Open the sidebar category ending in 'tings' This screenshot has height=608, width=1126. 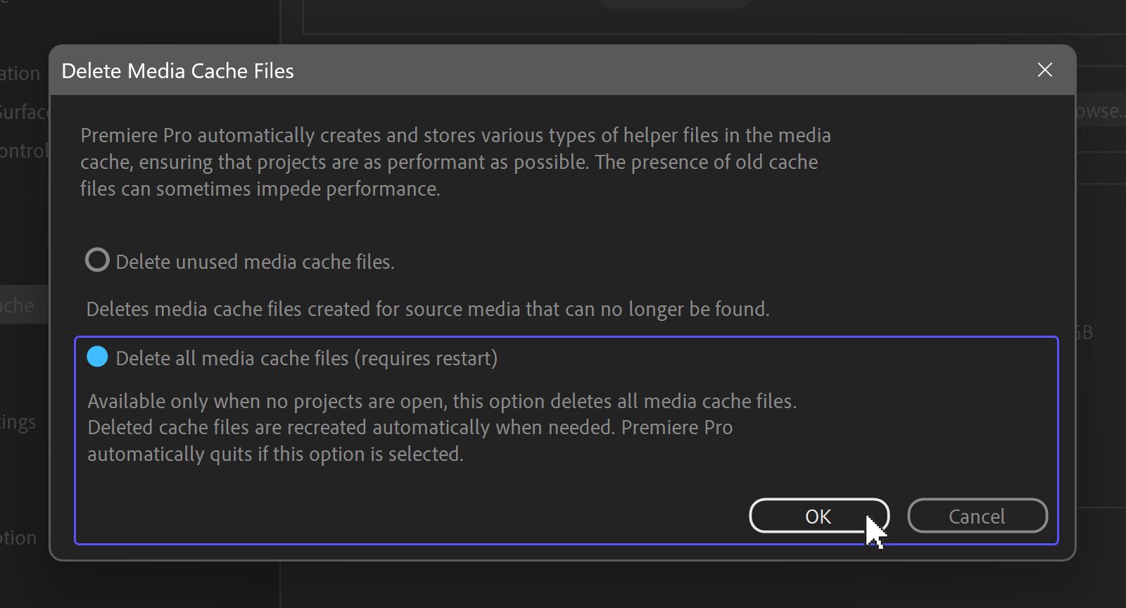[18, 422]
